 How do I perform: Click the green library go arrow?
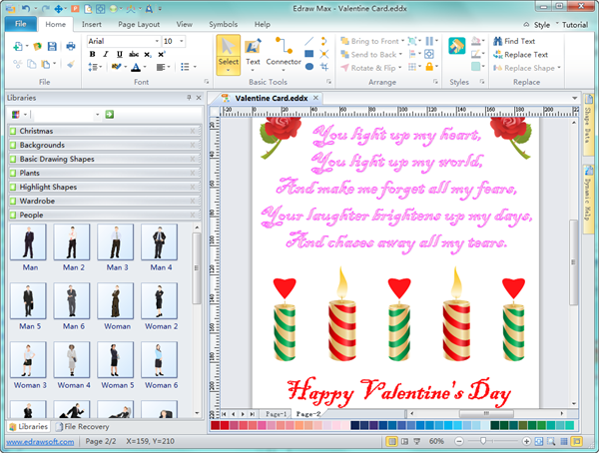pos(109,115)
